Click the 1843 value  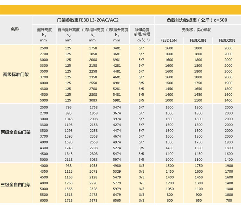tap(68, 154)
